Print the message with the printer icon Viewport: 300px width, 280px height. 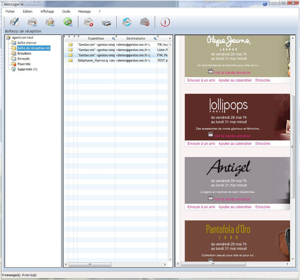(x=106, y=22)
